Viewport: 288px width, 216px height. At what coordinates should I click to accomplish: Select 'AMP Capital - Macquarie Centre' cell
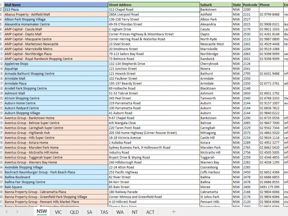pos(56,39)
